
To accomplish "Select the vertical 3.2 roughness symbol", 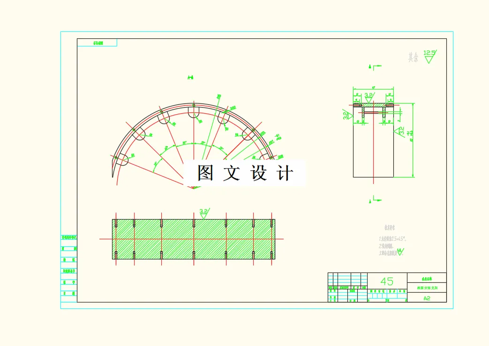I will click(346, 115).
